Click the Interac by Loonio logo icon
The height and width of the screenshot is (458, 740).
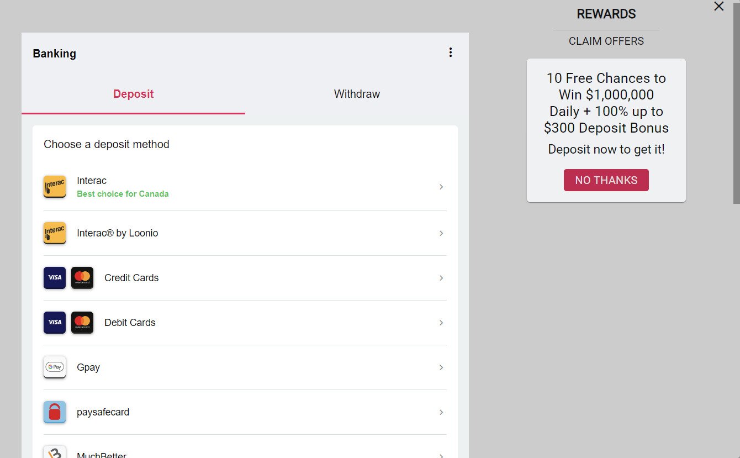point(55,233)
